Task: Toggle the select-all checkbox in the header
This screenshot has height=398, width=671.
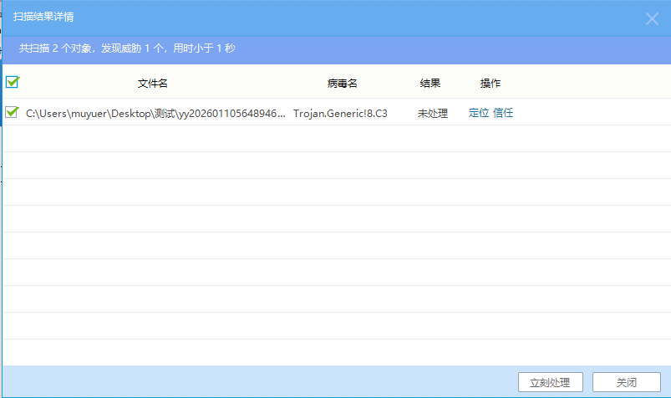Action: pyautogui.click(x=13, y=83)
